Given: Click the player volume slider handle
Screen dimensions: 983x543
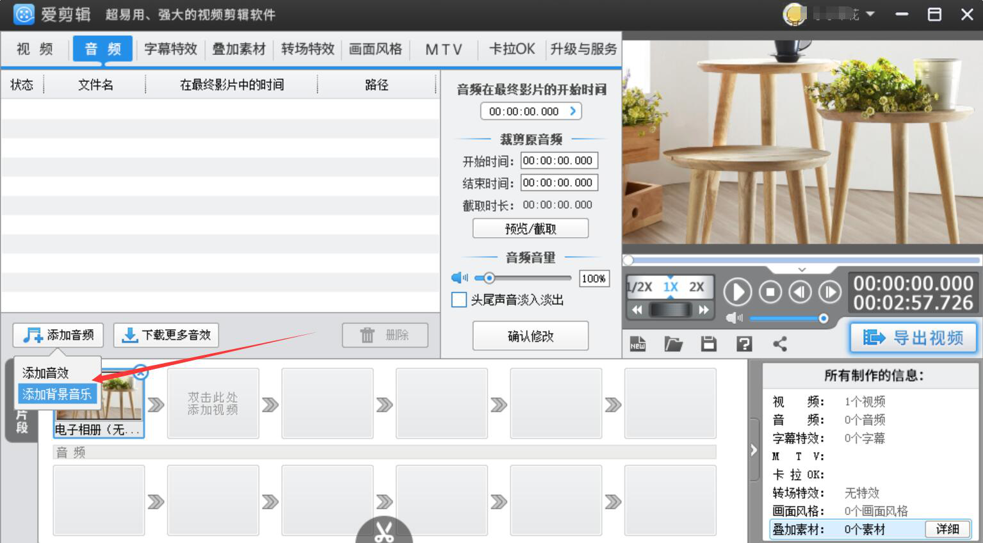Looking at the screenshot, I should click(824, 318).
